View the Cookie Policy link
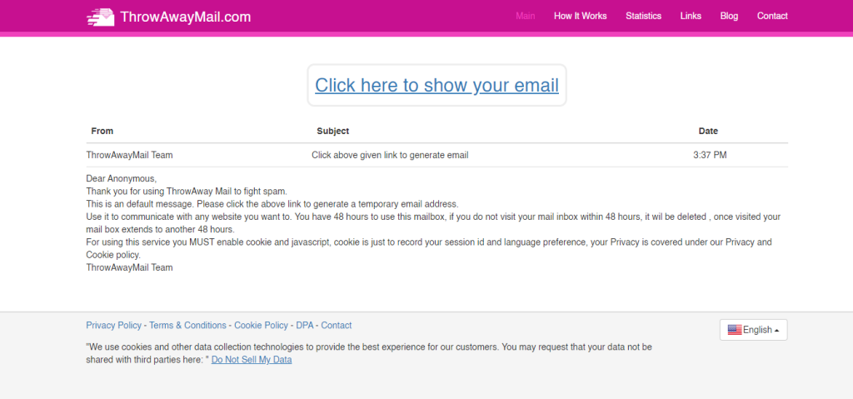 [x=261, y=326]
